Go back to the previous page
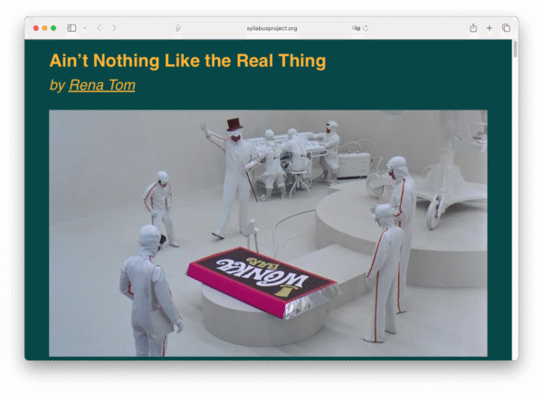Image resolution: width=543 pixels, height=393 pixels. (99, 28)
